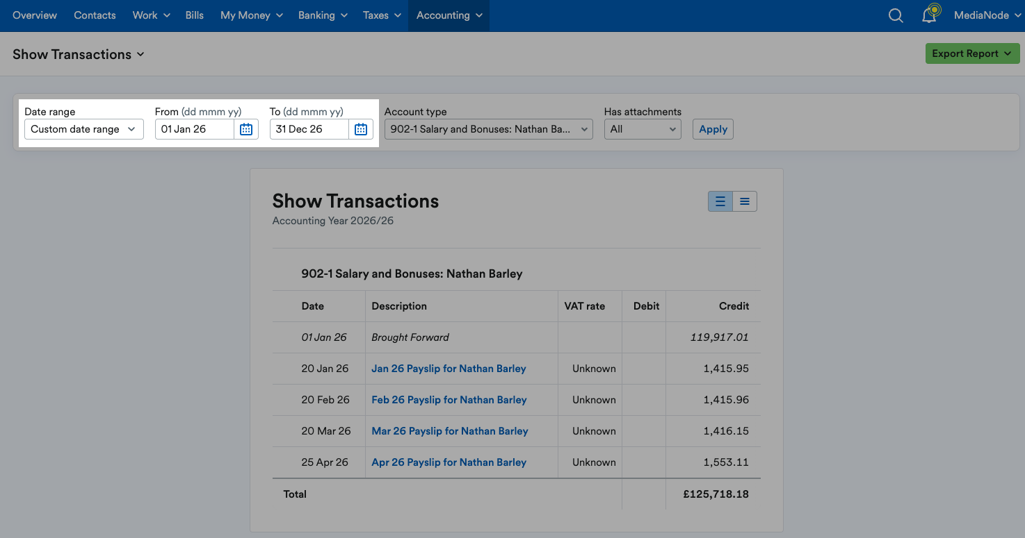This screenshot has width=1025, height=538.
Task: Click the 25 Apr 26 date cell
Action: tap(325, 462)
